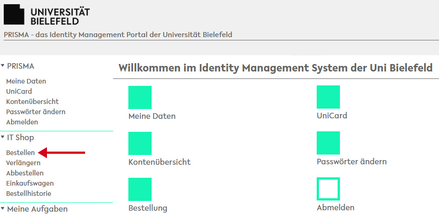Screen dimensions: 439x220
Task: Open the Einkaufswagen shopping cart link
Action: 30,183
